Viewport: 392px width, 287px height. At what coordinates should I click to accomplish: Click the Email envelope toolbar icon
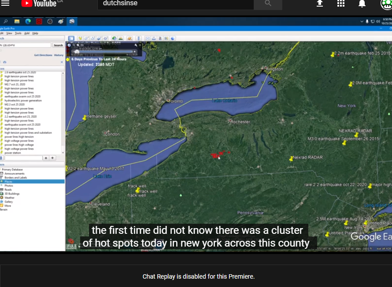click(x=148, y=38)
